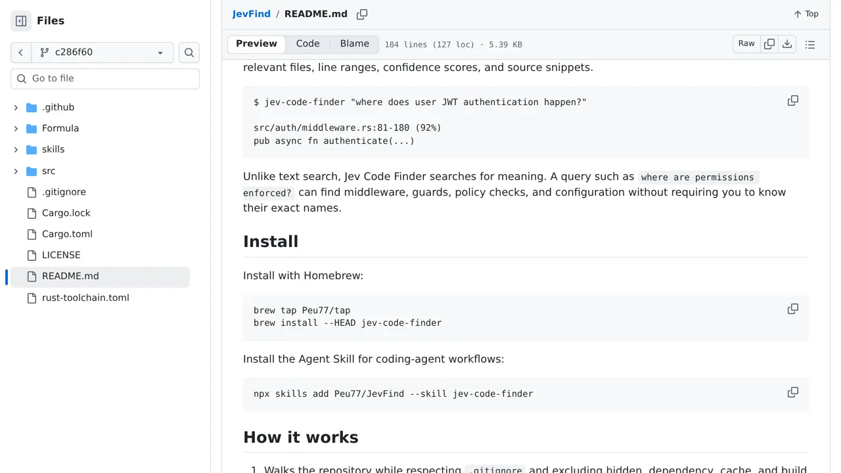Click the JevFind breadcrumb link
The image size is (841, 473).
click(251, 14)
